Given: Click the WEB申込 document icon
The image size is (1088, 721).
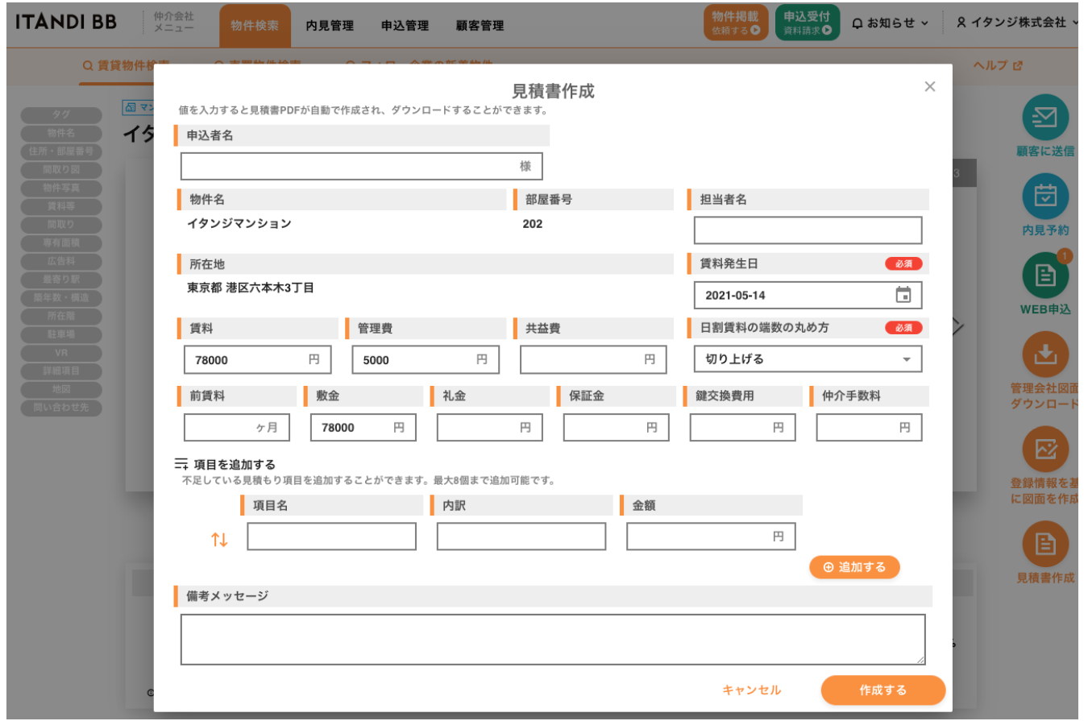Looking at the screenshot, I should pyautogui.click(x=1045, y=276).
